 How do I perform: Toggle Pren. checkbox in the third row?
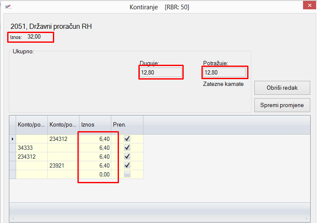pos(127,157)
